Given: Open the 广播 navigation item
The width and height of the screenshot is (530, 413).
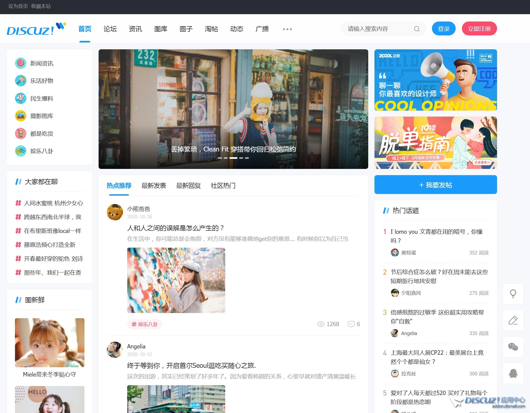Looking at the screenshot, I should [262, 29].
